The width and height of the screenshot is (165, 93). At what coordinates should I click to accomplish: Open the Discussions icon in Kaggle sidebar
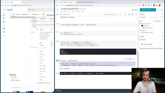[4, 29]
